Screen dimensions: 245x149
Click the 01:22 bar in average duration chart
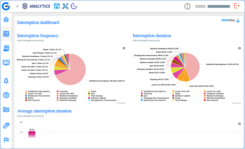pyautogui.click(x=32, y=135)
